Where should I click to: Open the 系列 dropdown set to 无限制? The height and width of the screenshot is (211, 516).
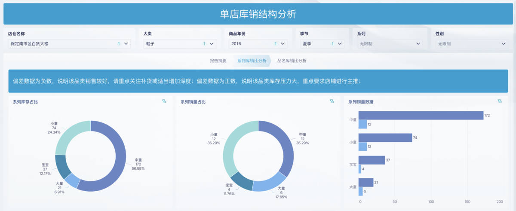click(390, 44)
